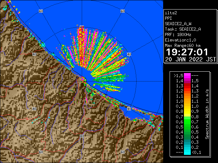Click the '40' range label south of radar
The height and width of the screenshot is (163, 218).
tap(82, 136)
